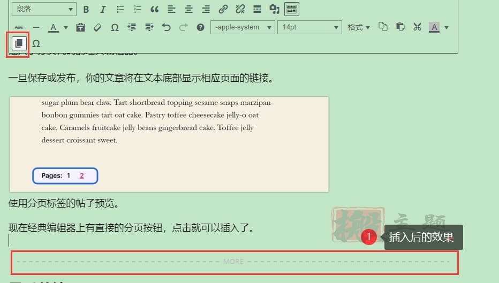The height and width of the screenshot is (283, 499).
Task: Insert Read More tag
Action: pyautogui.click(x=257, y=9)
